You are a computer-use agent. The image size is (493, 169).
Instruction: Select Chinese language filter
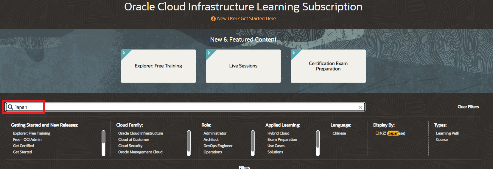pyautogui.click(x=339, y=133)
